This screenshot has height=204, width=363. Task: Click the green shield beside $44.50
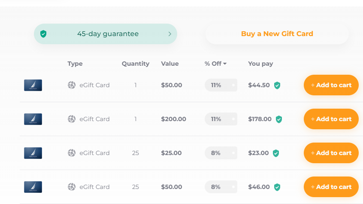[x=277, y=85]
